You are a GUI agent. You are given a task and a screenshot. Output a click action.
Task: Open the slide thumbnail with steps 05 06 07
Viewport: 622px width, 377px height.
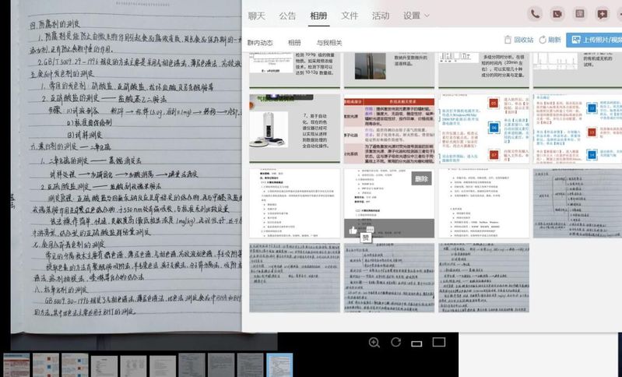click(x=484, y=129)
